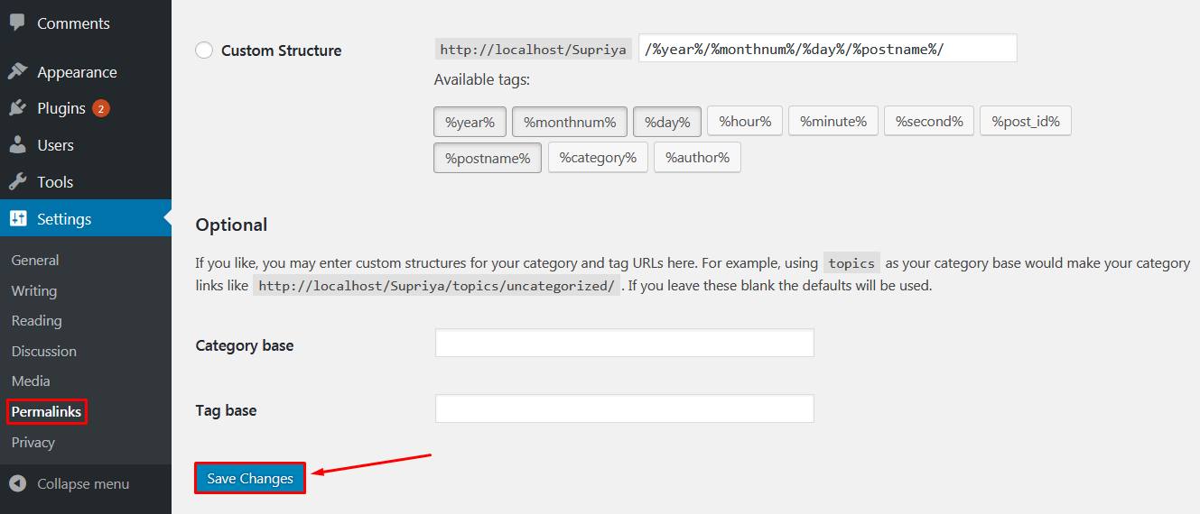The width and height of the screenshot is (1200, 514).
Task: Add the %category% tag
Action: (x=598, y=158)
